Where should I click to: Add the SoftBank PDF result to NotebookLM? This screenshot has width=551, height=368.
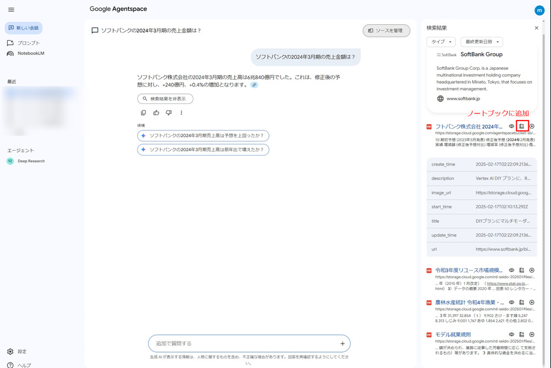522,126
